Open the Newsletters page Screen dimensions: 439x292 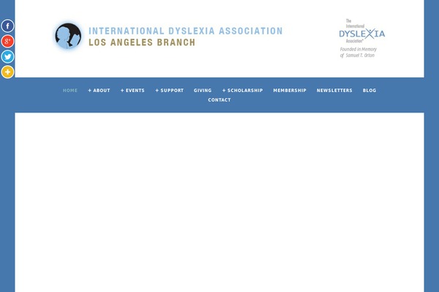point(334,91)
